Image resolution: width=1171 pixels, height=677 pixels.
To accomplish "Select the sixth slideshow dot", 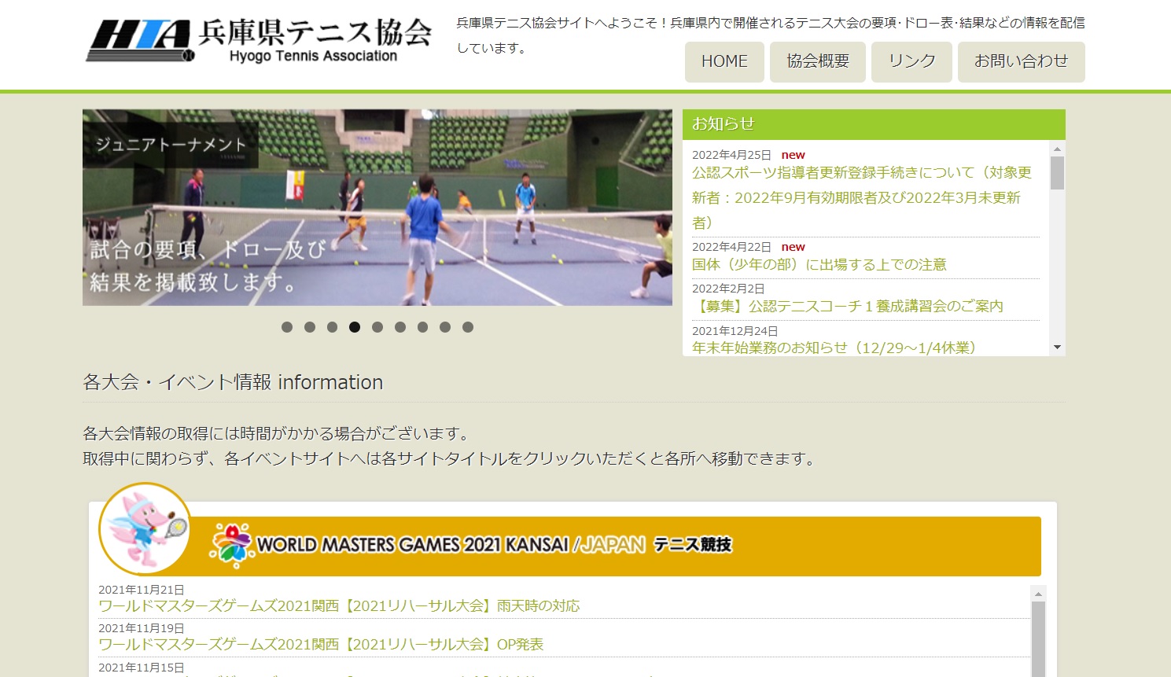I will [400, 327].
